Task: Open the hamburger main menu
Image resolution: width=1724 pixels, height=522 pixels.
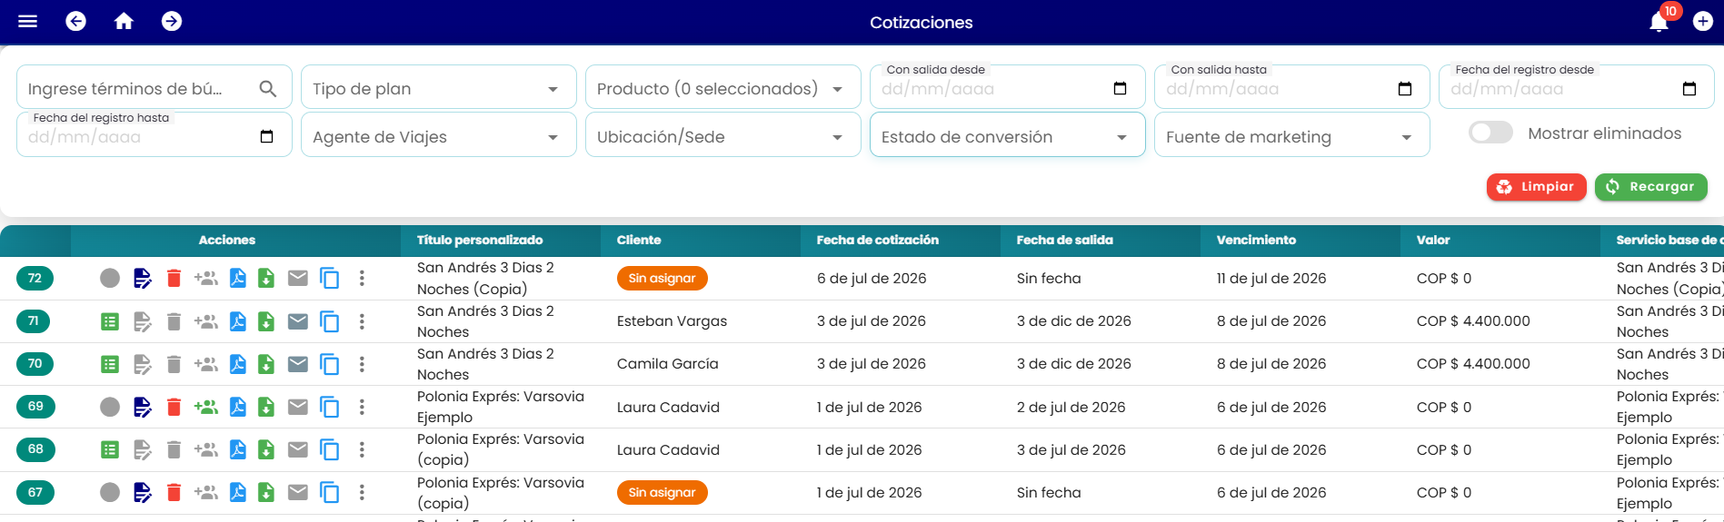Action: click(x=28, y=21)
